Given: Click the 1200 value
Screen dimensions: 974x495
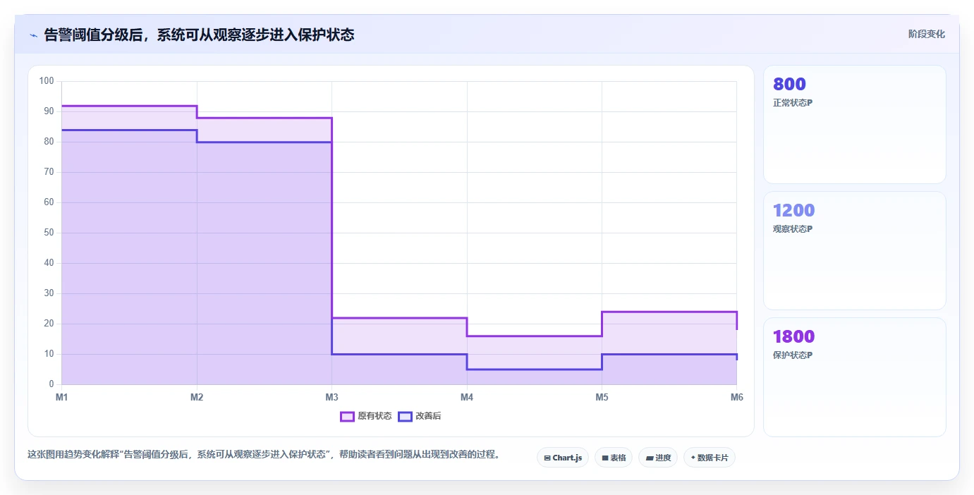Looking at the screenshot, I should pos(793,210).
